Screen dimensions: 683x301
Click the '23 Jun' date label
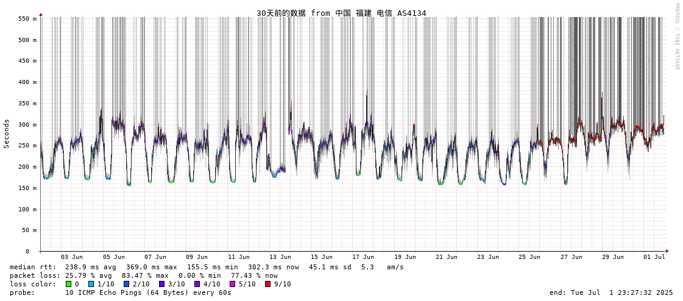(x=488, y=258)
